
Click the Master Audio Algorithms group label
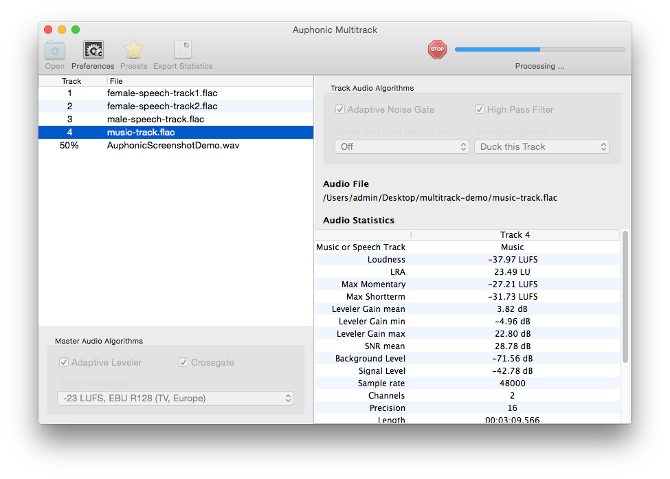(x=99, y=341)
